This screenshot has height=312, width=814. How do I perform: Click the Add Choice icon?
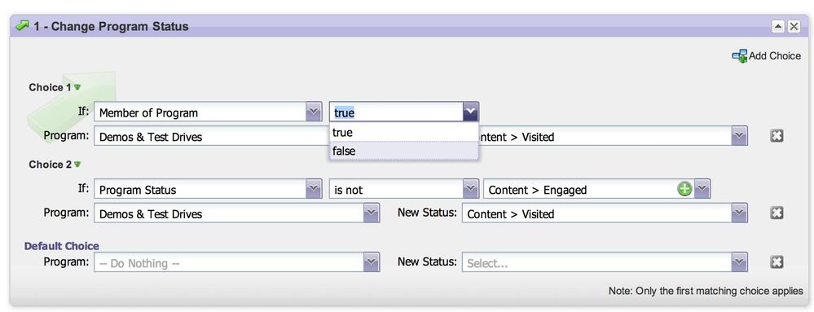point(739,56)
